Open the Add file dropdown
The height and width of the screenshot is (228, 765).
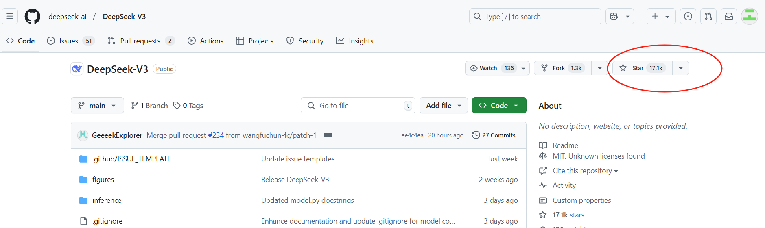[444, 106]
